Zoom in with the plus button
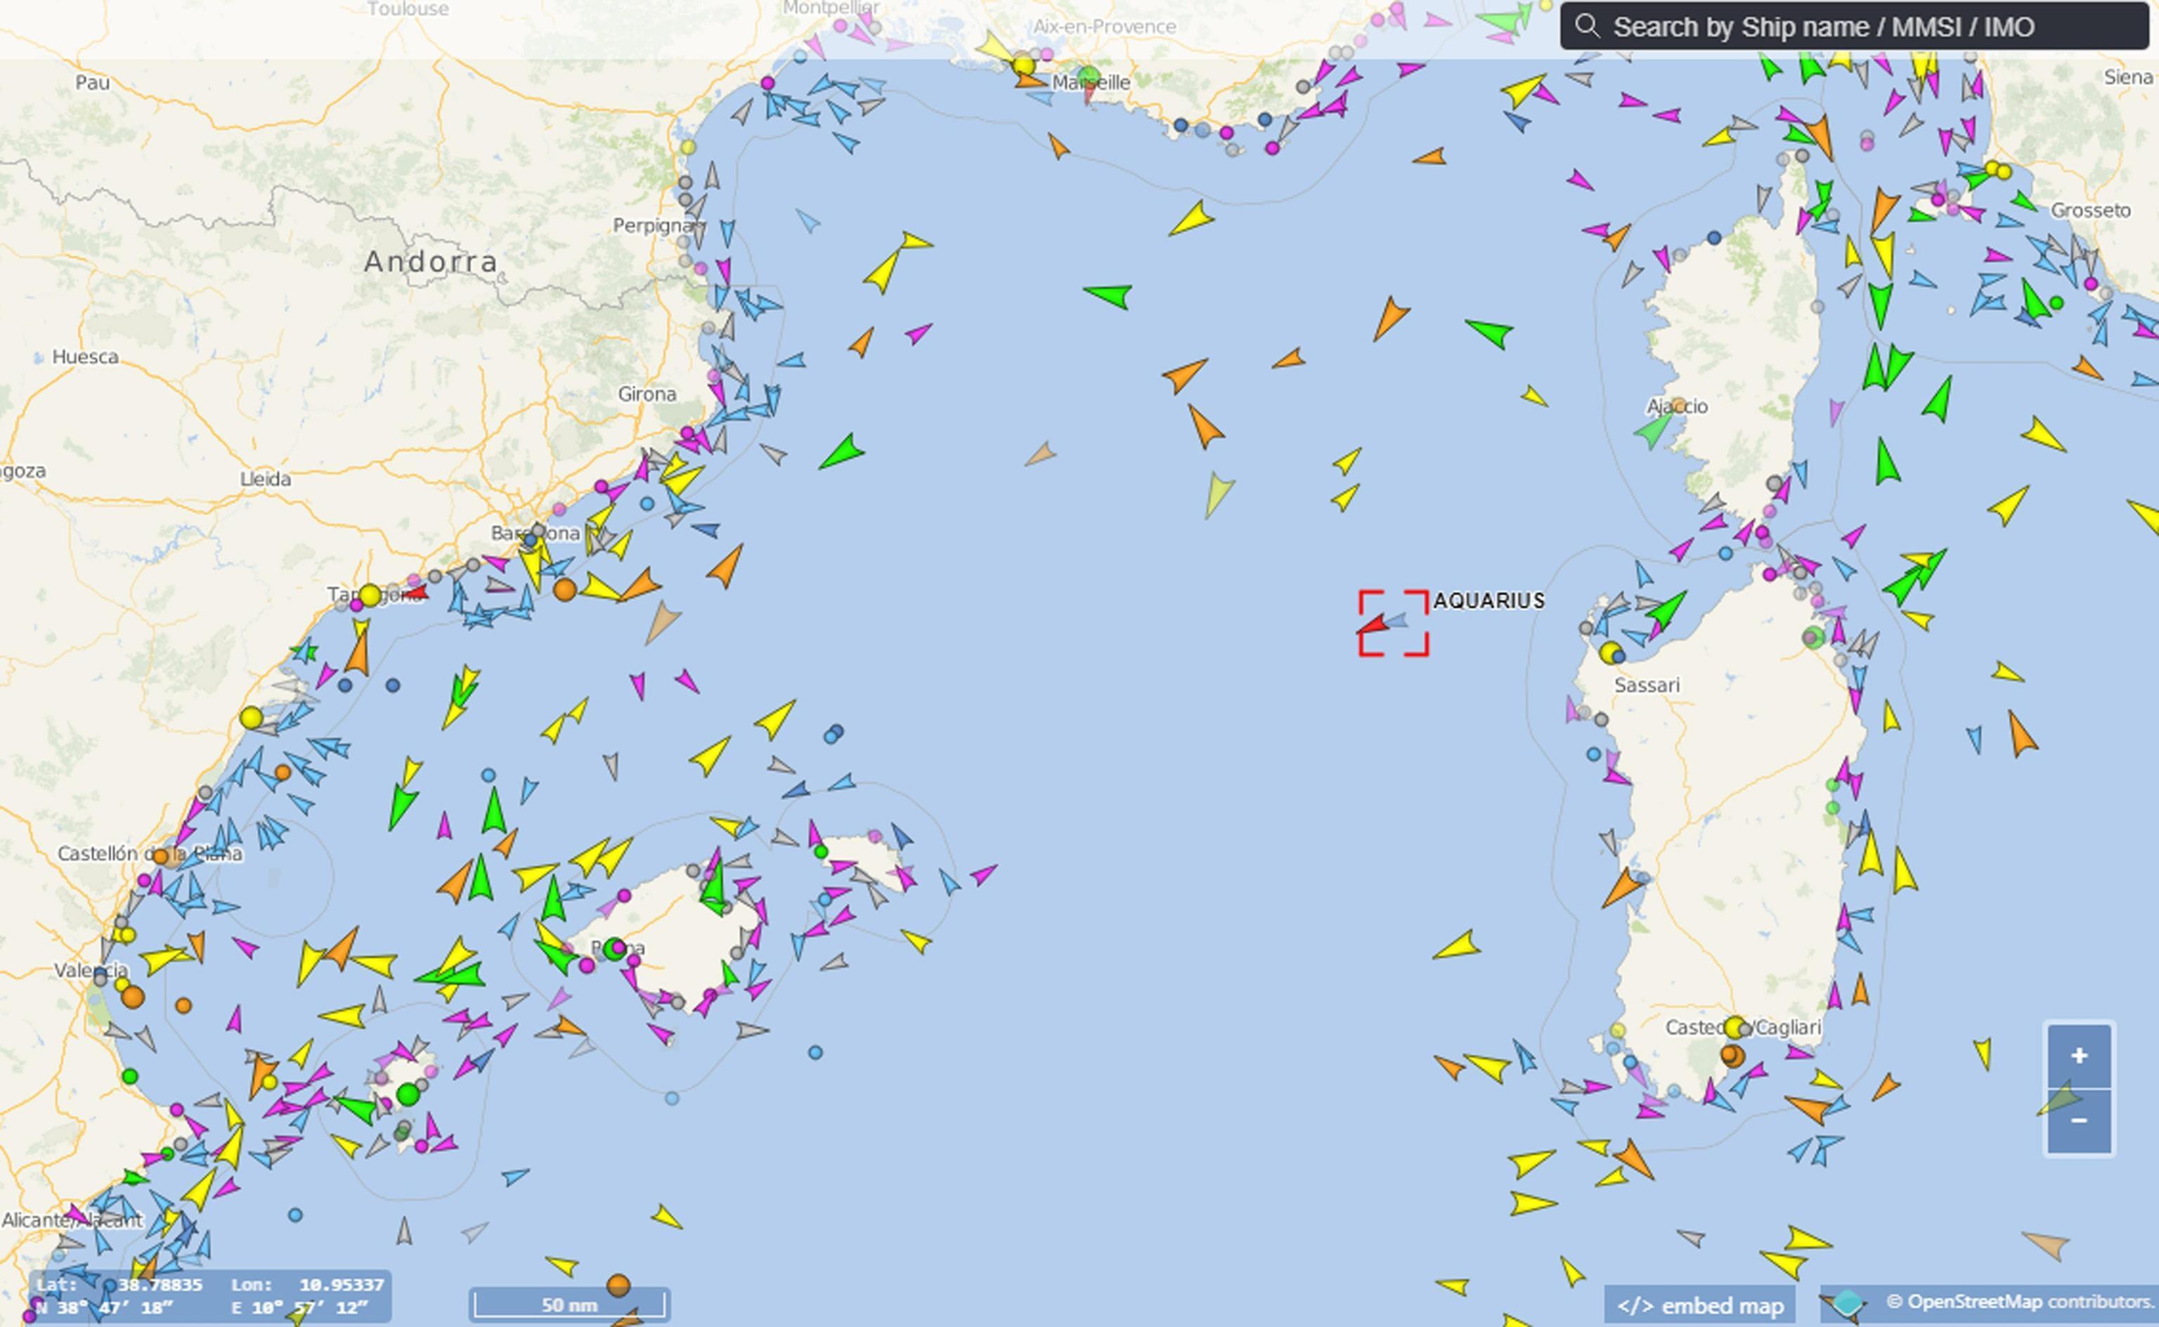The width and height of the screenshot is (2159, 1327). coord(2078,1056)
